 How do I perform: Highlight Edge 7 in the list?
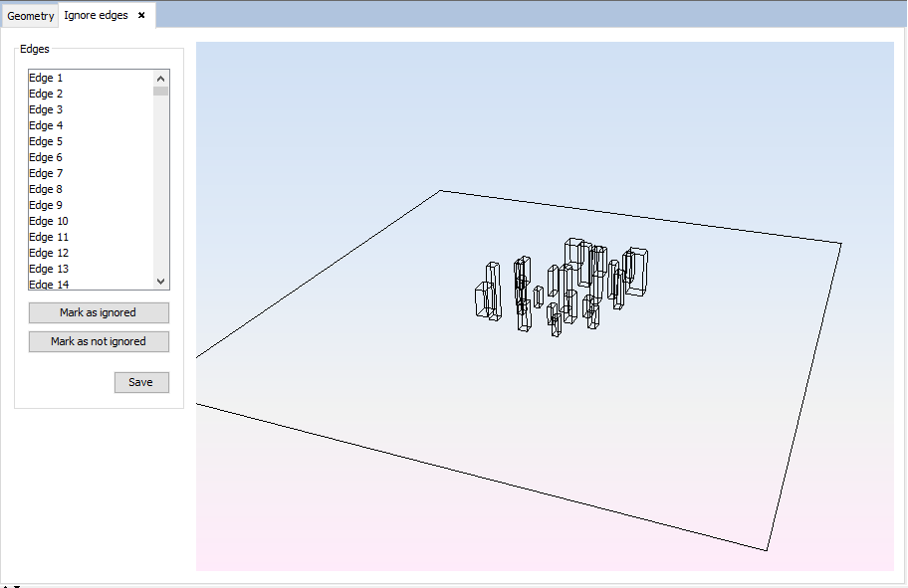46,173
